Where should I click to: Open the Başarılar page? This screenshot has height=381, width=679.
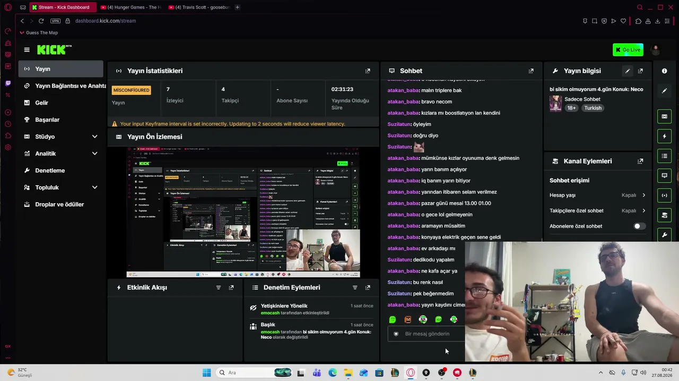(61, 120)
